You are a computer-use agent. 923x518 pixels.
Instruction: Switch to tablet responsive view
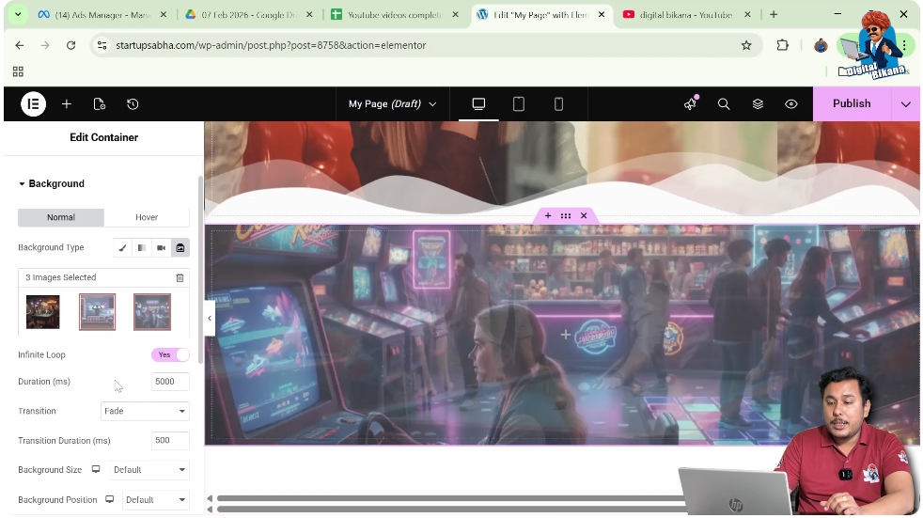coord(519,104)
